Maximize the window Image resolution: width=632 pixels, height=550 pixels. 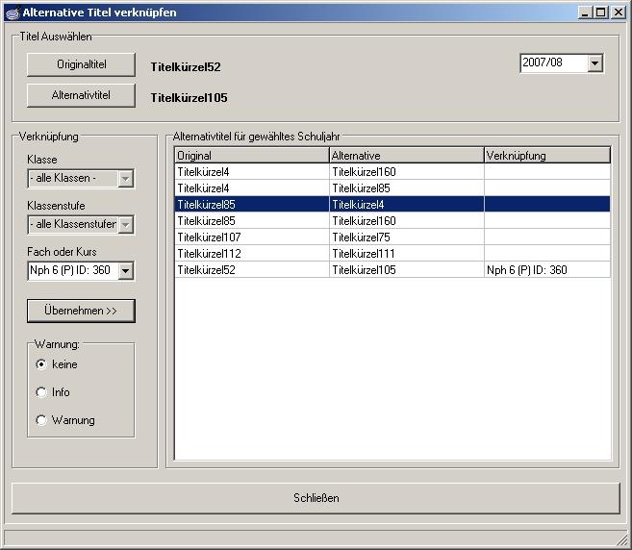pyautogui.click(x=601, y=12)
